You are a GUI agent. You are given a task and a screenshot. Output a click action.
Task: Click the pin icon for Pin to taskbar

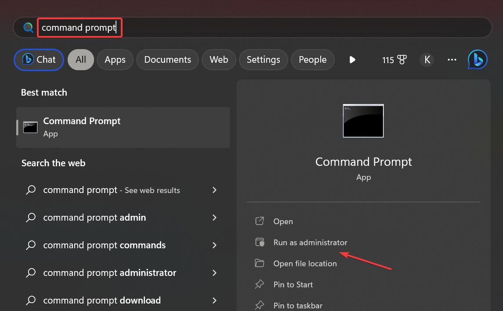pos(260,305)
